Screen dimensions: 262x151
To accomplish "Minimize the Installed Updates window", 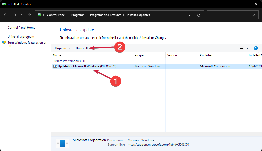I will 233,4.
